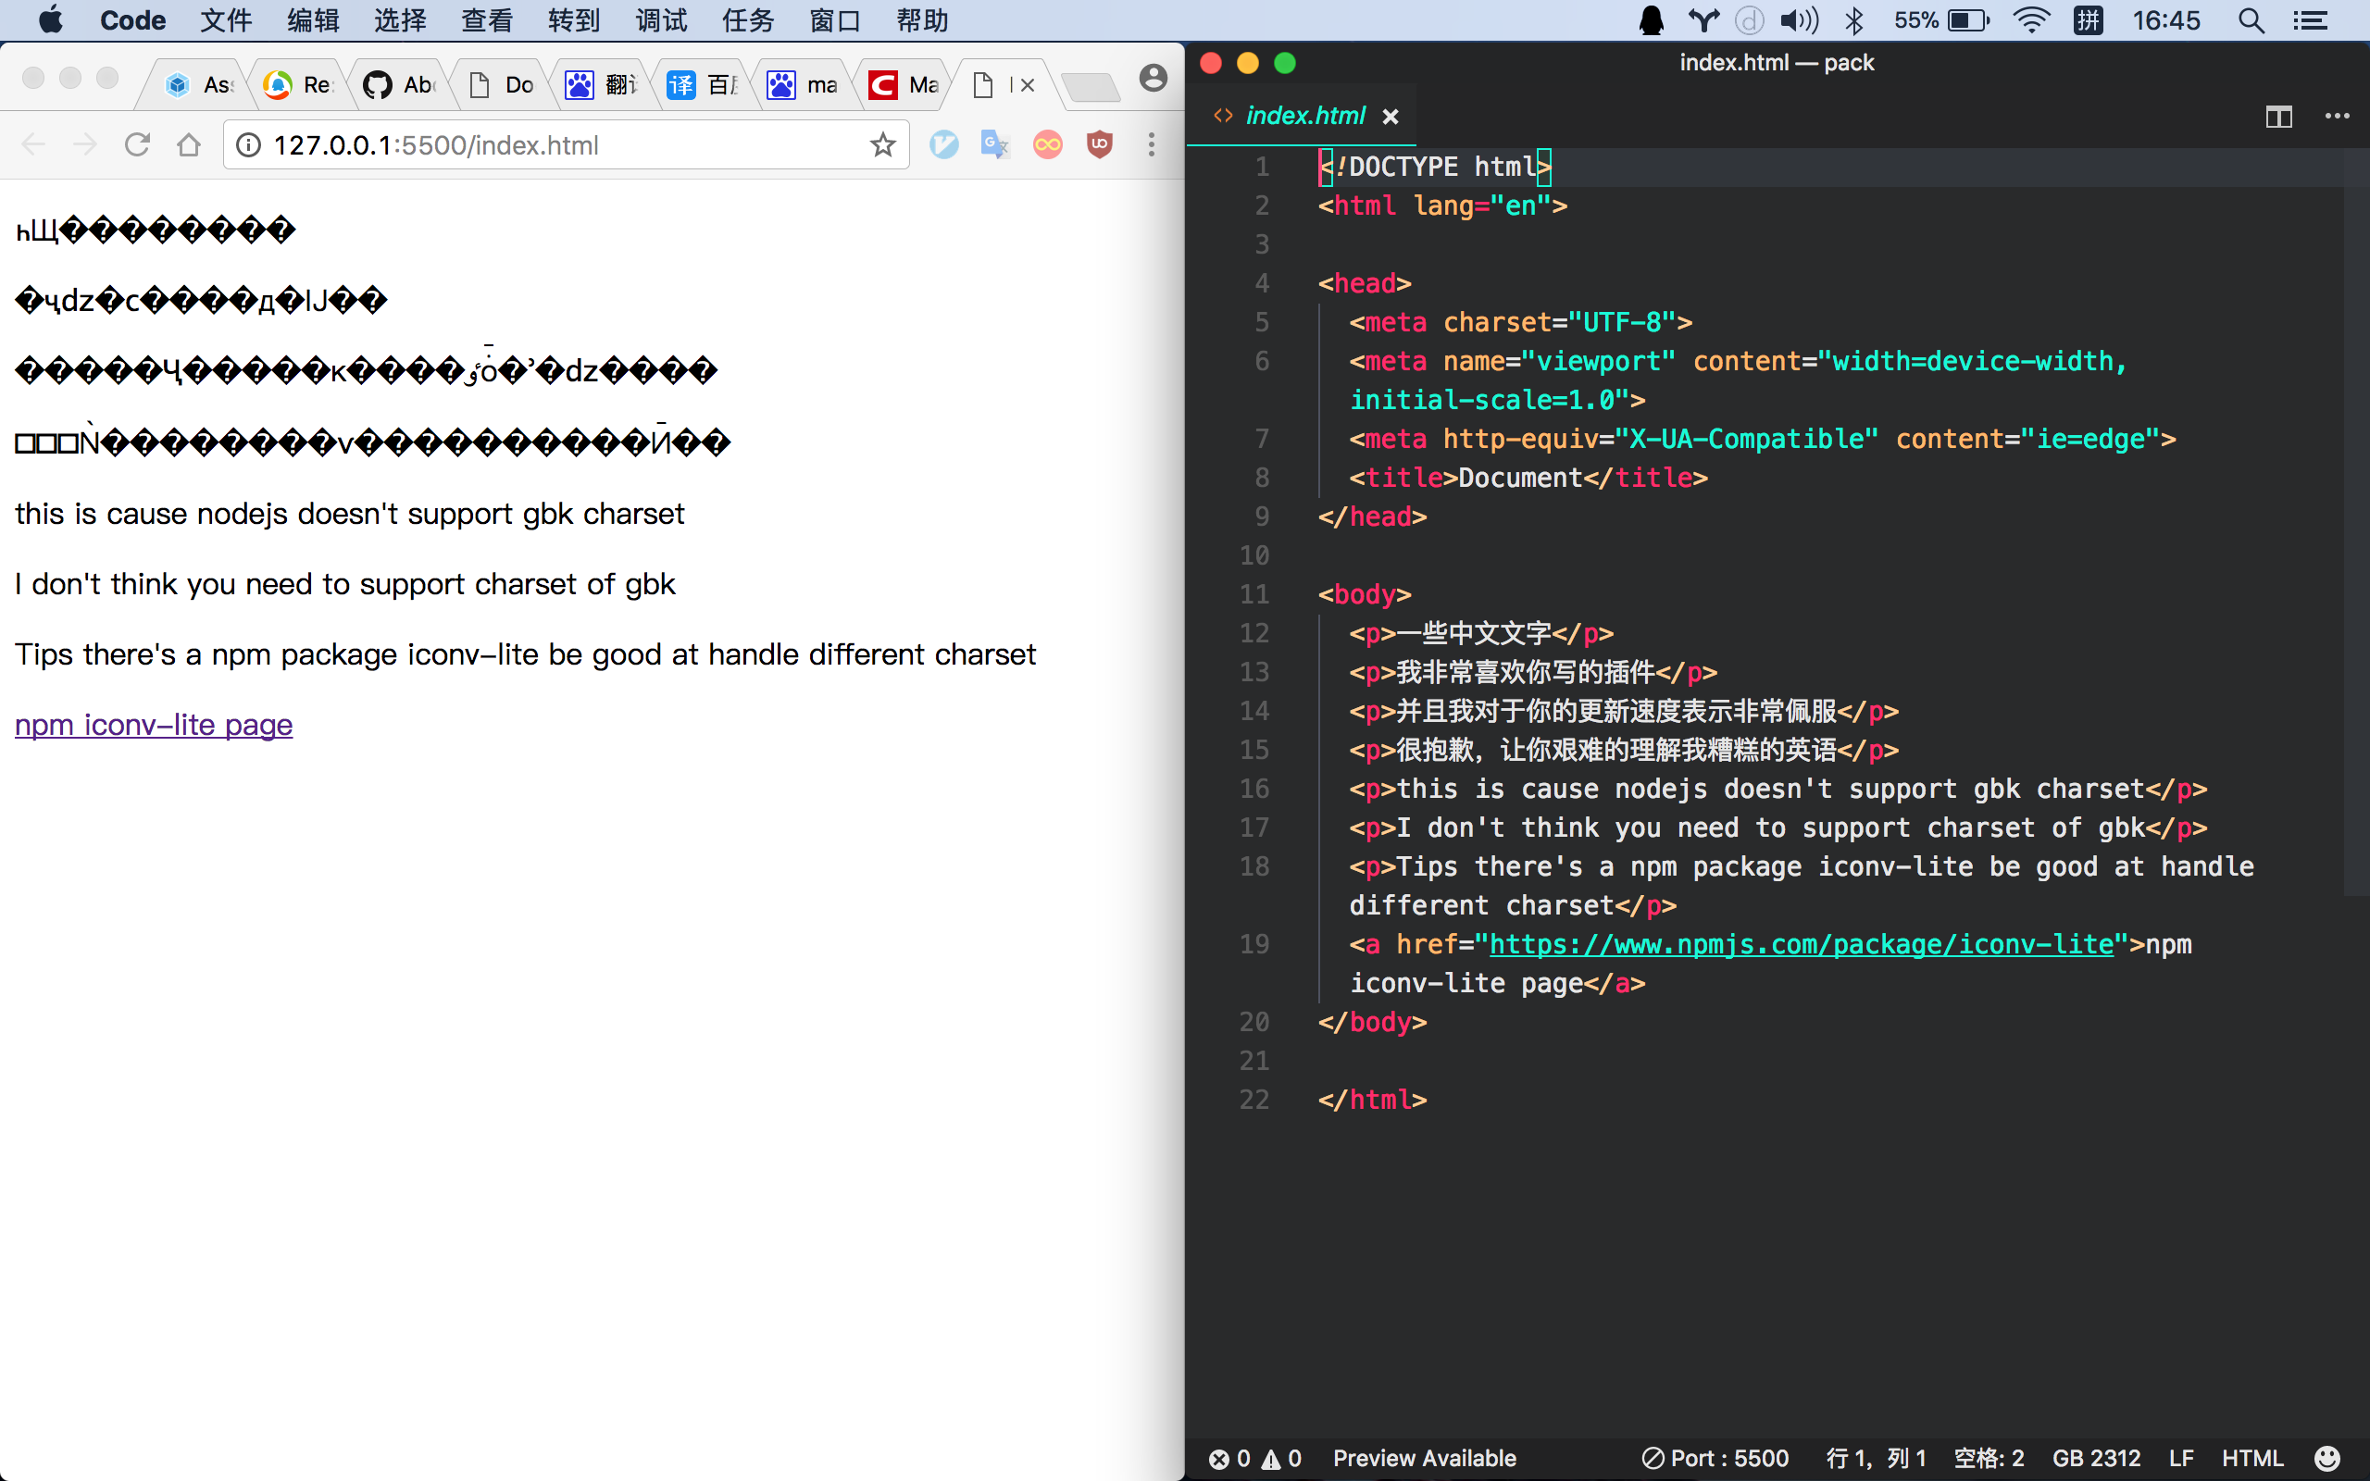Click the site info icon in address bar
2370x1481 pixels.
[249, 145]
